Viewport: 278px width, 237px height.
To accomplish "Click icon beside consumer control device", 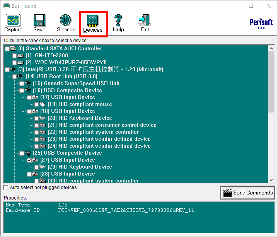I will [x=43, y=125].
